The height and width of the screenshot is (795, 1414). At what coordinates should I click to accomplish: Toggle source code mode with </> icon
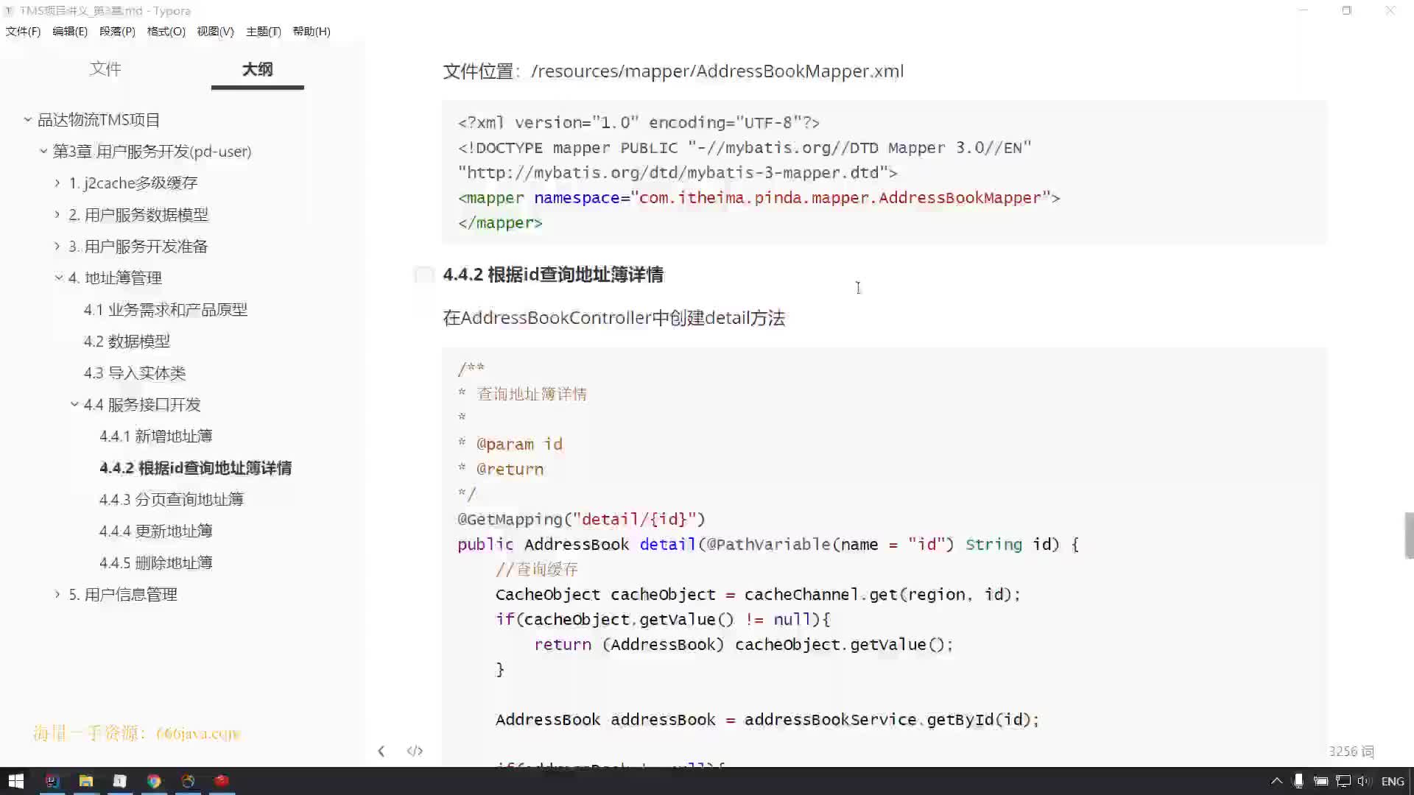pyautogui.click(x=415, y=751)
